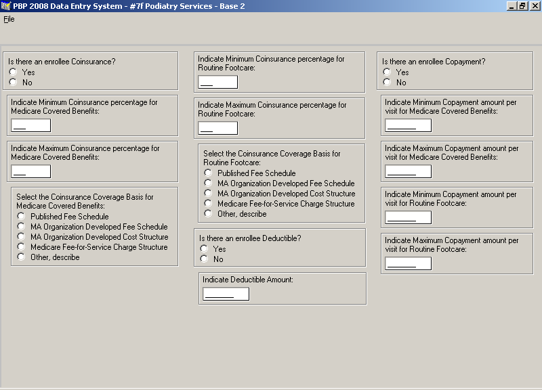Restore down the application window

[522, 5]
